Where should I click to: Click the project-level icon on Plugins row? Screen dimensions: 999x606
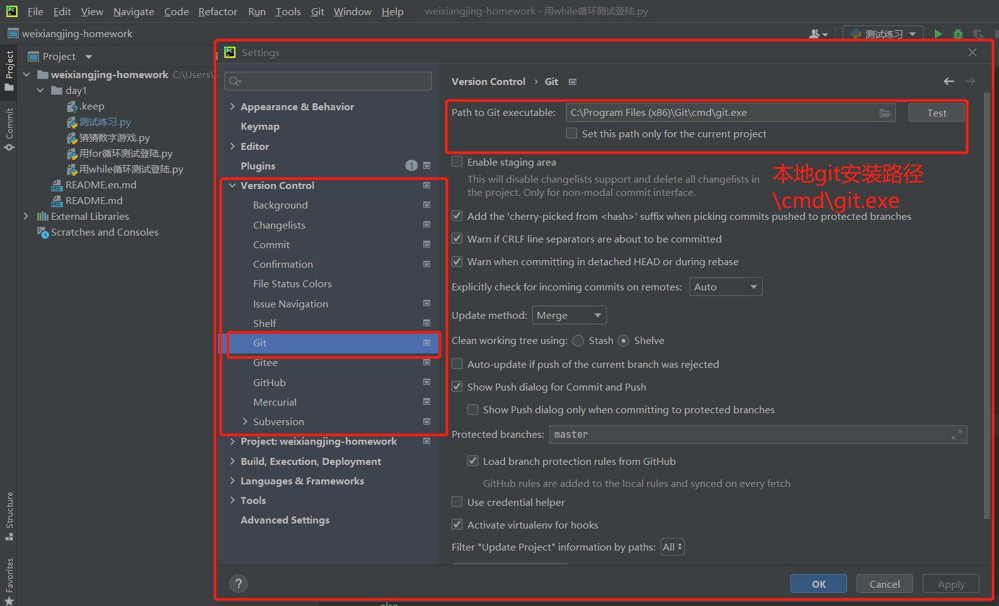[426, 166]
